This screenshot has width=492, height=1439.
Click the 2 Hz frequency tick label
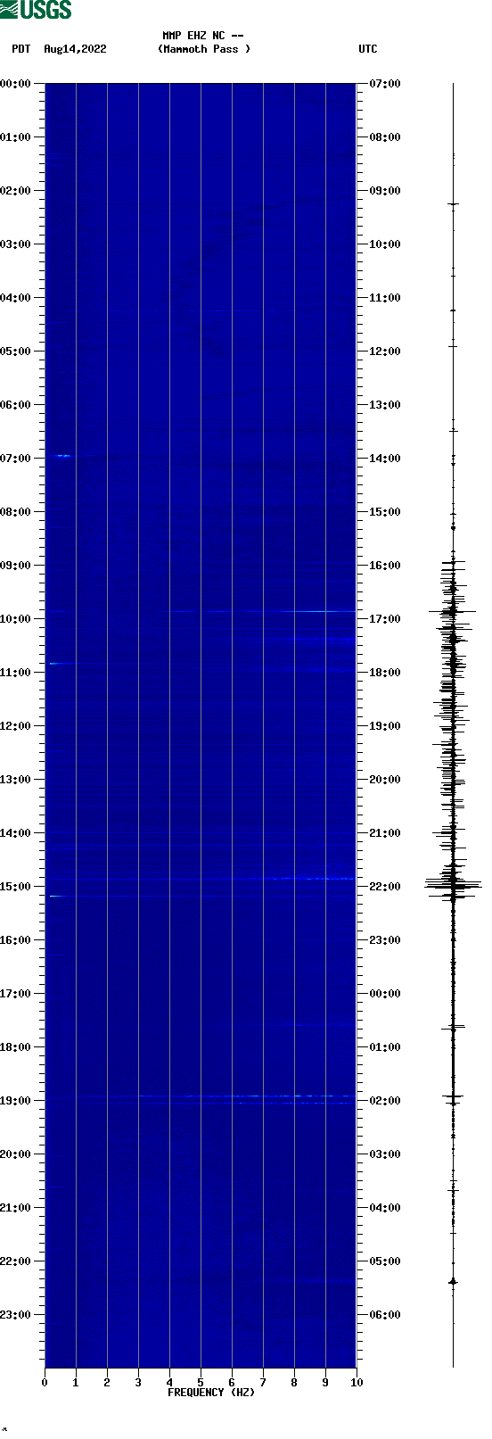point(107,1383)
